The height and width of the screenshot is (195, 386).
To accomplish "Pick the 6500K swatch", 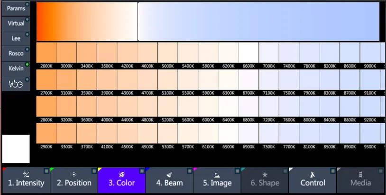I will click(228, 133).
